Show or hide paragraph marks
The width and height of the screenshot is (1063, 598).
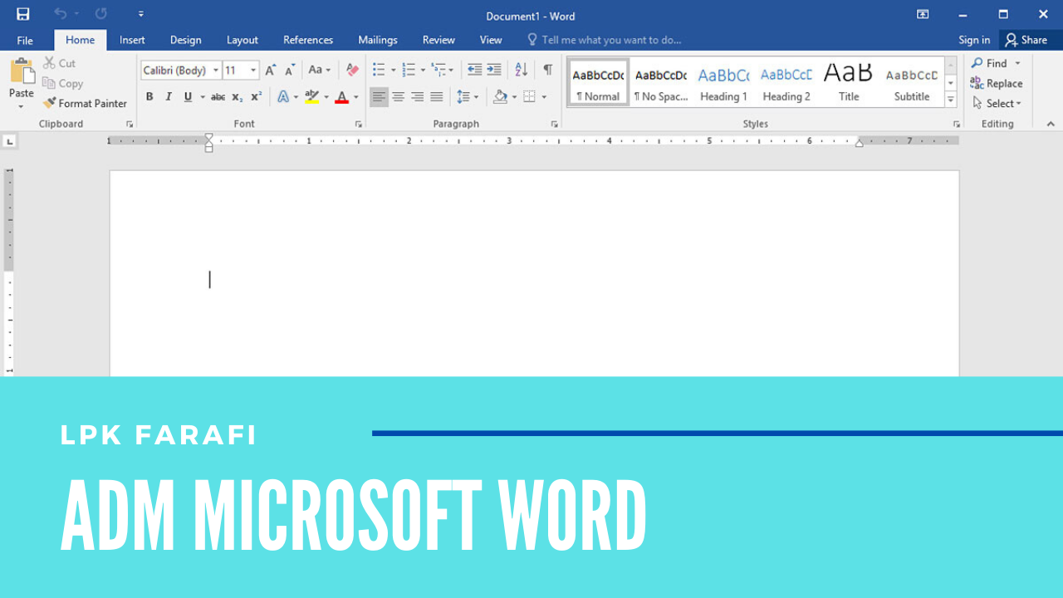pyautogui.click(x=547, y=71)
